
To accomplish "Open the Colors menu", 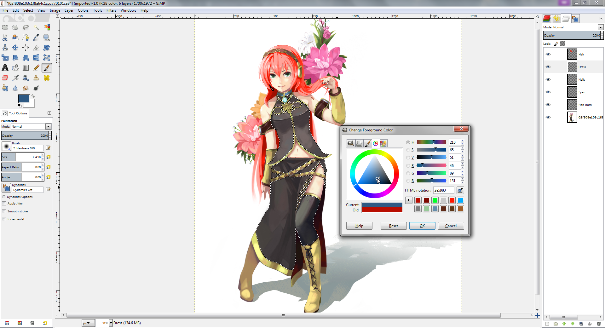I will (83, 10).
